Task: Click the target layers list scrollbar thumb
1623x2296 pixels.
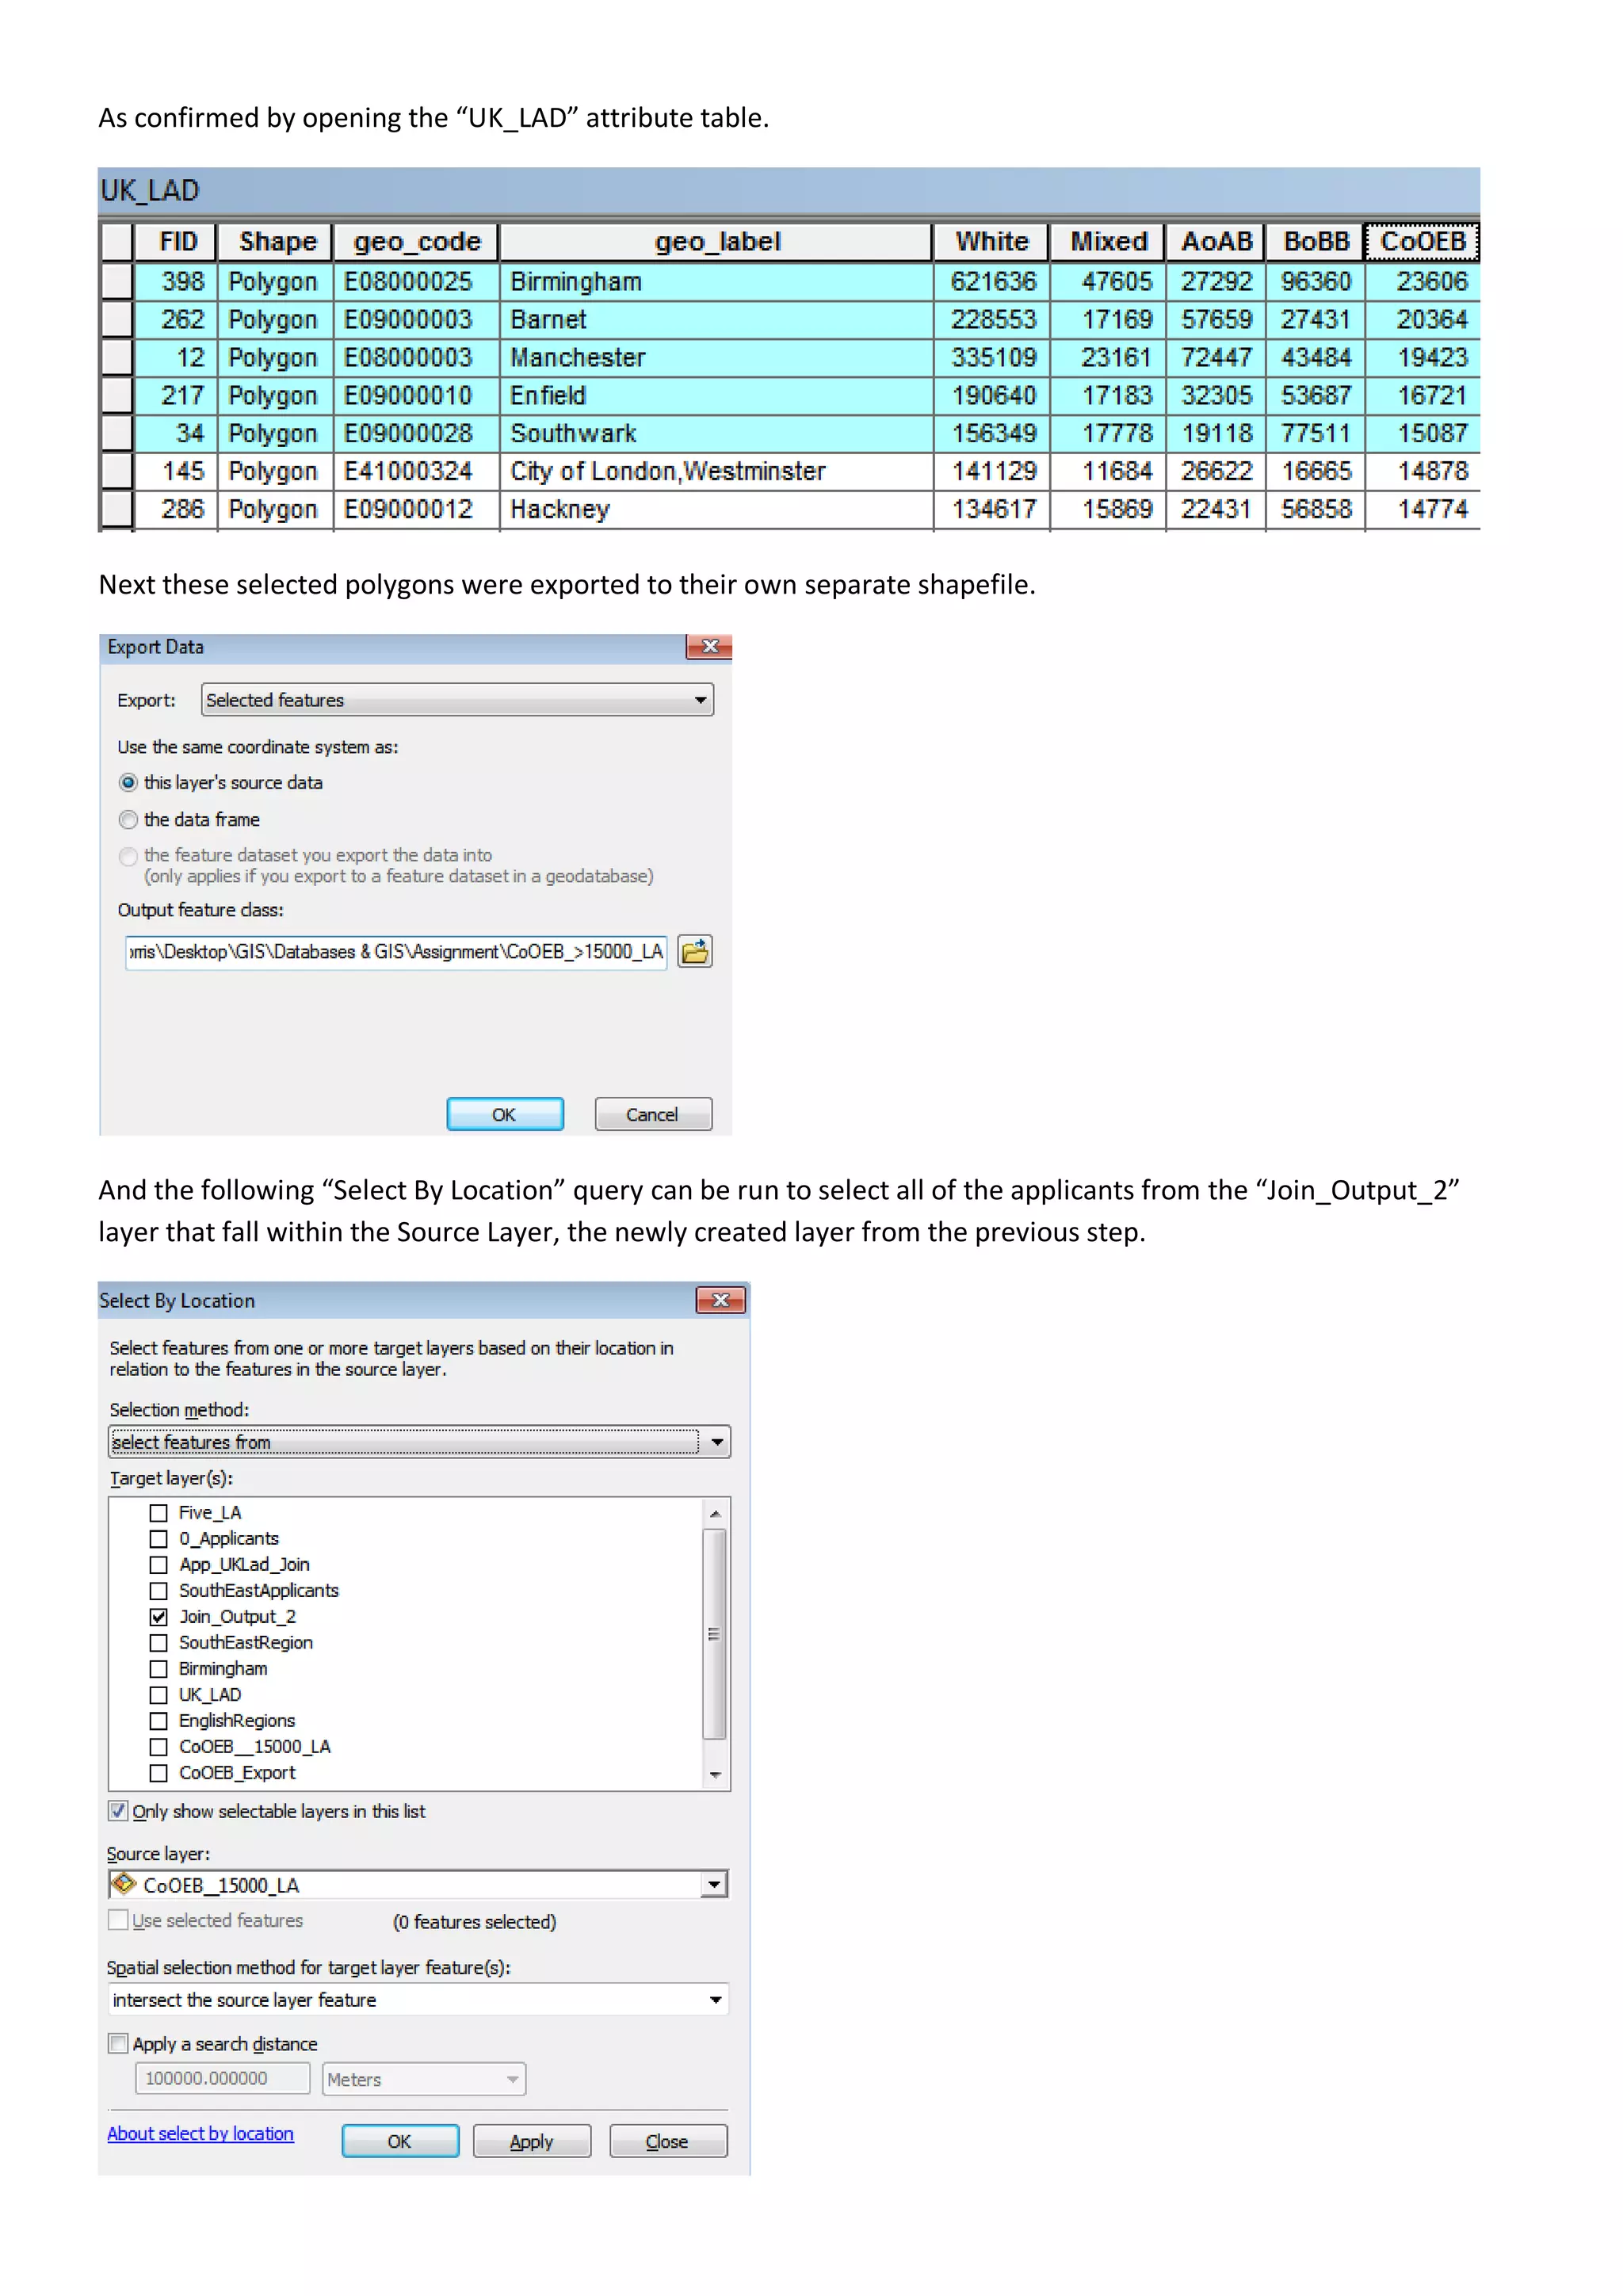Action: [715, 1634]
